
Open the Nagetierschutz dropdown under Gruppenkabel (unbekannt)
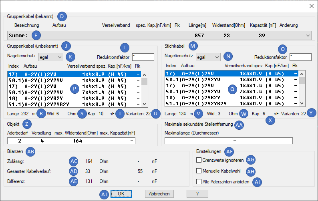click(x=51, y=57)
